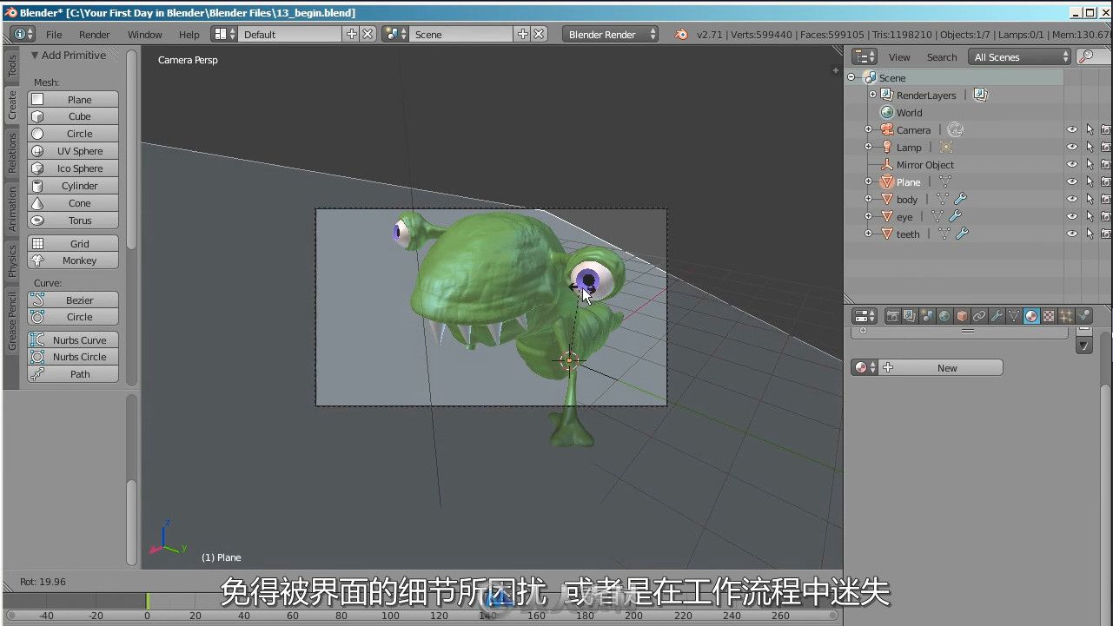Toggle selectability arrow for Plane
1113x626 pixels.
(1090, 181)
